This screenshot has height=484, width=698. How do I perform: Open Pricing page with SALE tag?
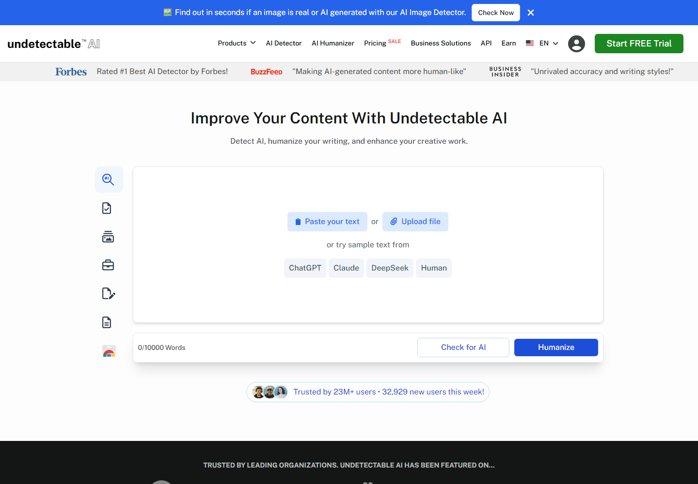[382, 43]
